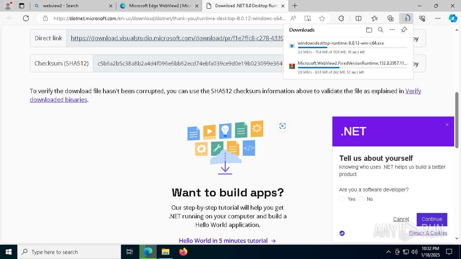Open Hello World in 5 minutes tutorial
This screenshot has width=461, height=259.
[227, 241]
